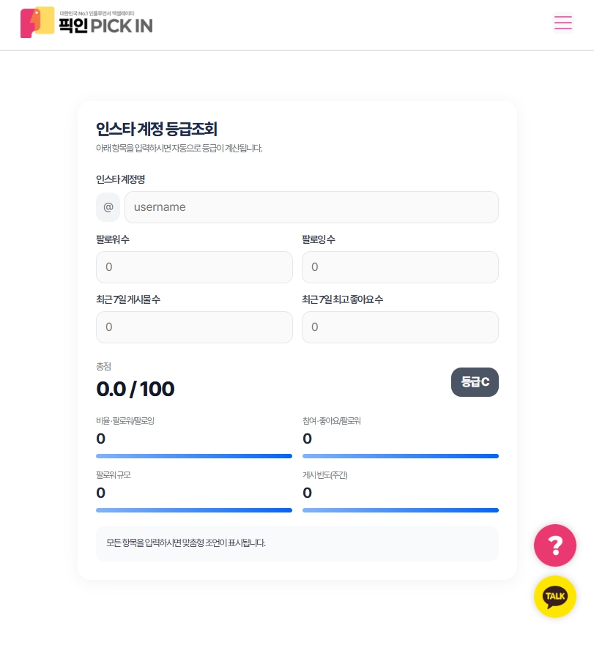Screen dimensions: 594x645
Task: Focus the username input field
Action: pos(311,207)
